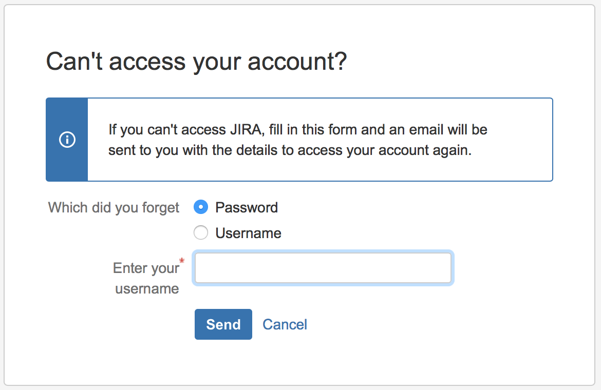The height and width of the screenshot is (390, 601).
Task: Click the "Enter your username" field label
Action: coord(147,278)
